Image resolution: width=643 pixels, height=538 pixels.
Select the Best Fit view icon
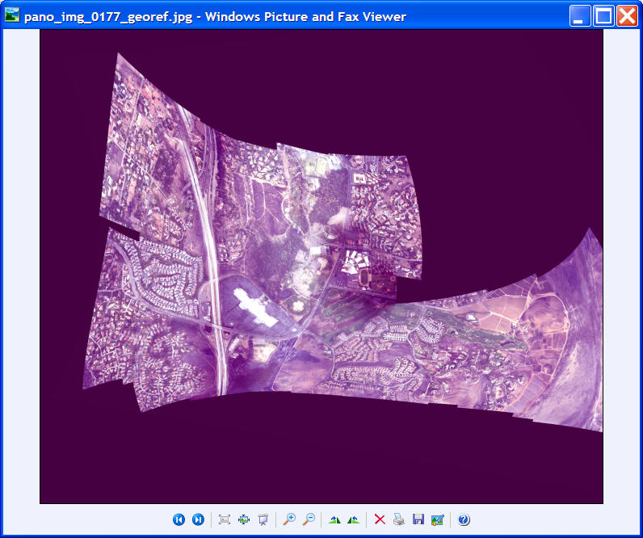[225, 519]
